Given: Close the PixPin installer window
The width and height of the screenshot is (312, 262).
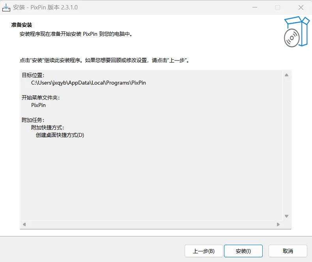Looking at the screenshot, I should (301, 7).
